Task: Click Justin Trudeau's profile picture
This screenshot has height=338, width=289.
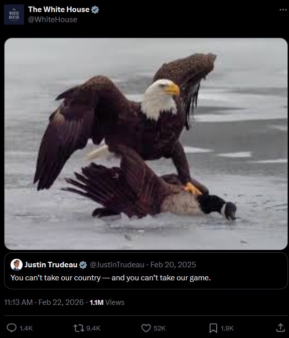Action: [x=17, y=264]
